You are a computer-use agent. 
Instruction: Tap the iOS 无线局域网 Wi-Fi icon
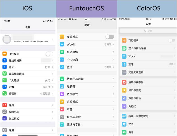pos(4,60)
